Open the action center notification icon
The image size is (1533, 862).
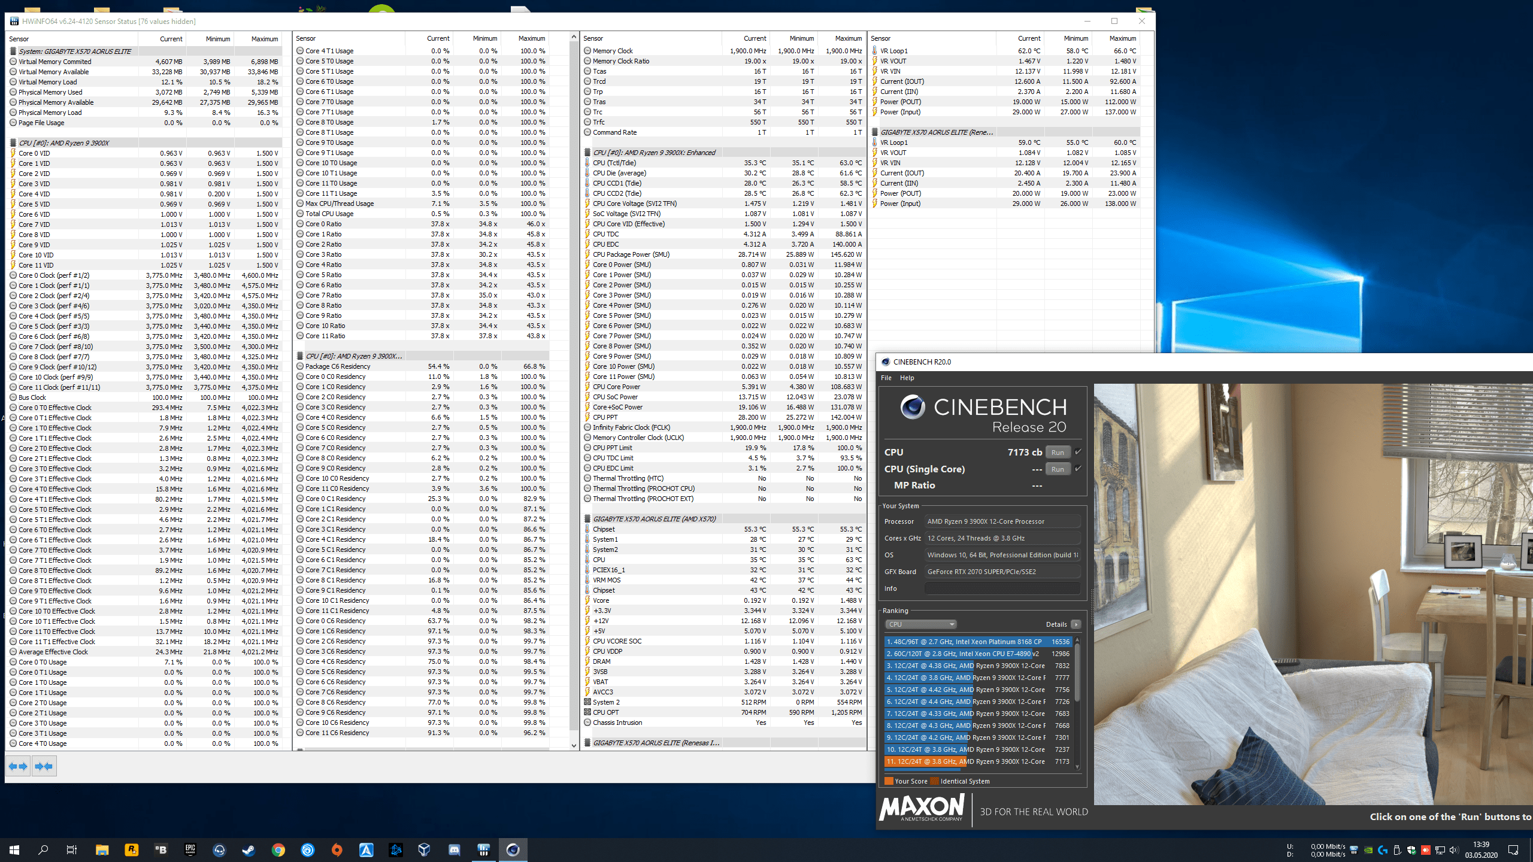coord(1513,850)
